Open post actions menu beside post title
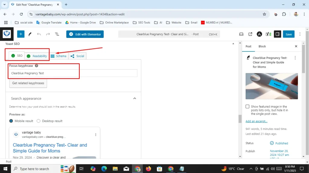309x173 pixels. click(295, 58)
